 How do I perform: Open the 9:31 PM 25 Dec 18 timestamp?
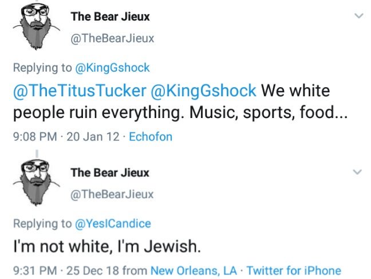coord(66,270)
